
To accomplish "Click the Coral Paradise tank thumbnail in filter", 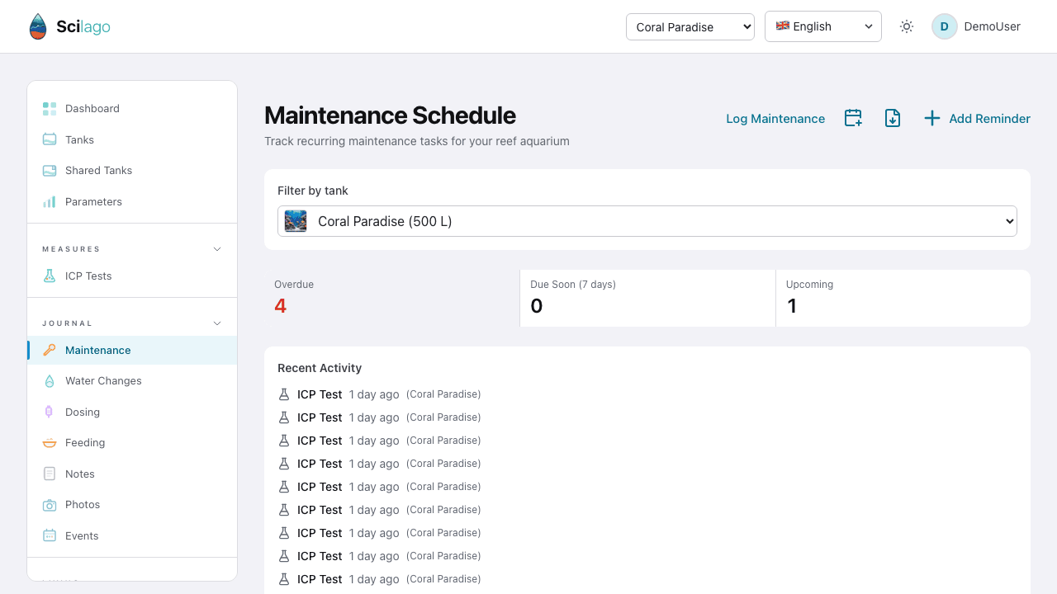I will pos(296,221).
